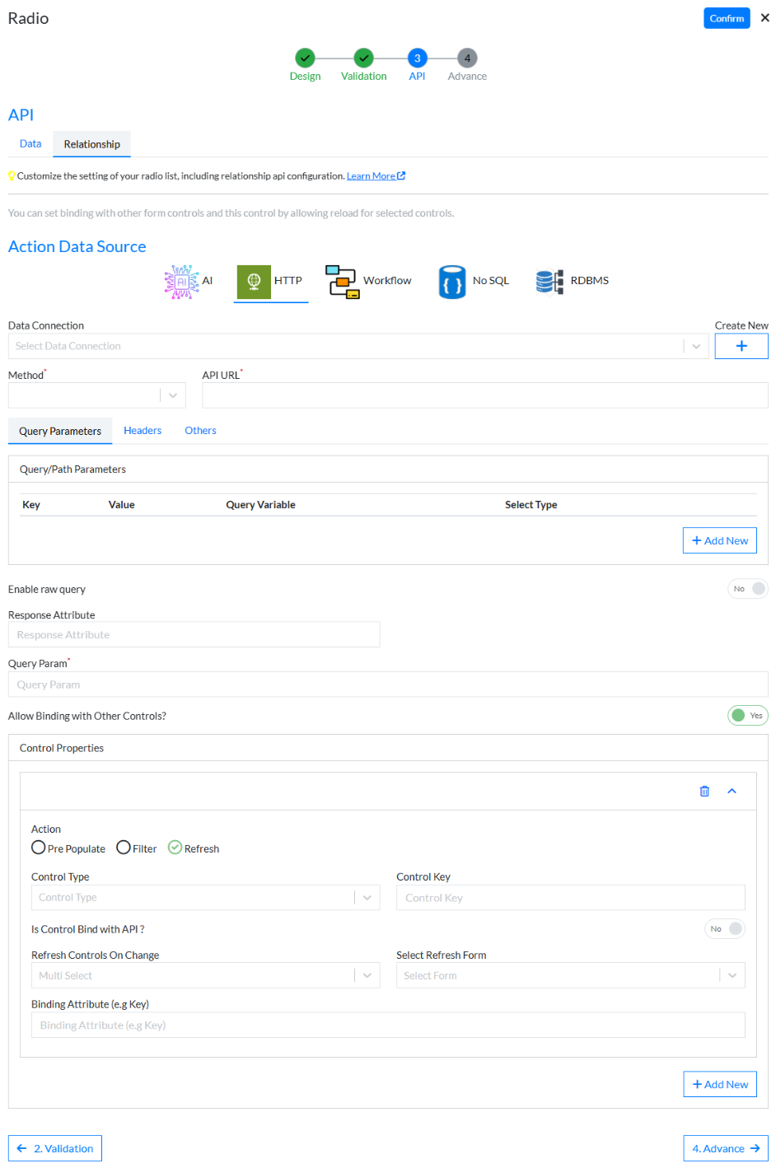Select the AI data source icon
Viewport: 776px width, 1168px height.
click(x=181, y=282)
